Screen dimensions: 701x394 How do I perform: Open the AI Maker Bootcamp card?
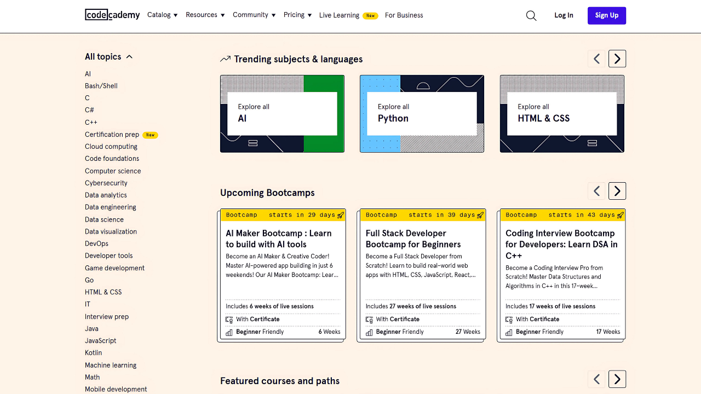[281, 275]
